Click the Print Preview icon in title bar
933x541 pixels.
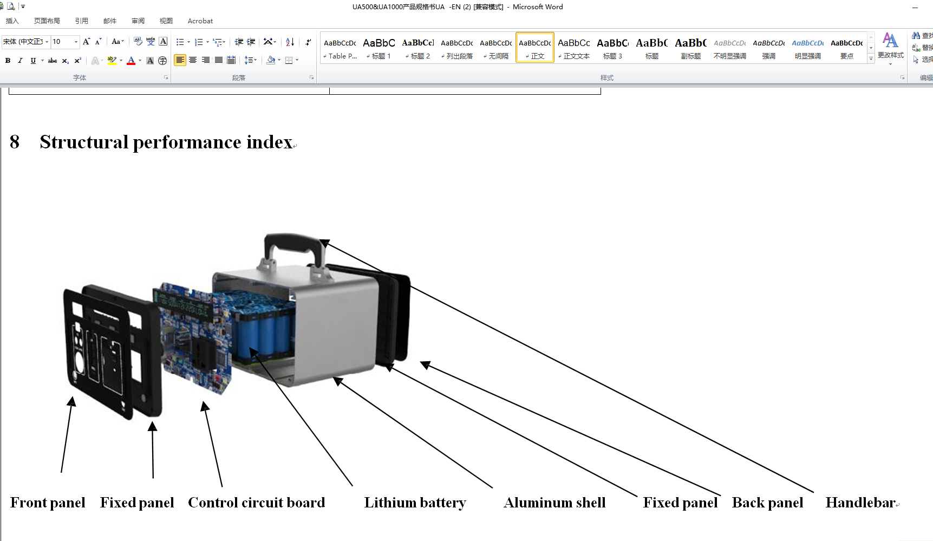click(11, 6)
